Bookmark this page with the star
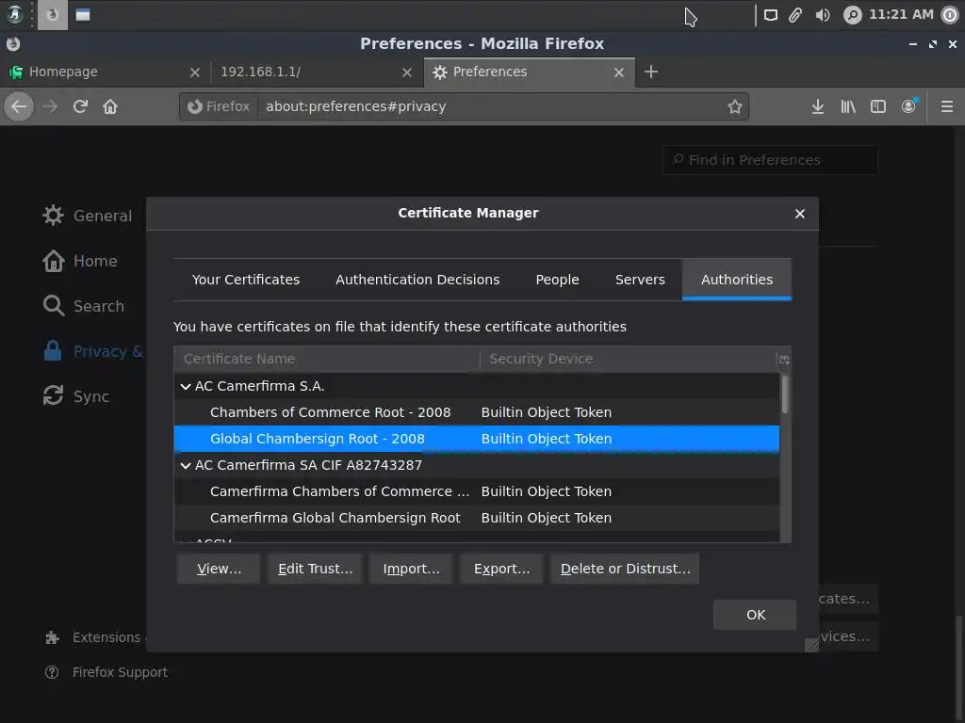 click(x=734, y=106)
